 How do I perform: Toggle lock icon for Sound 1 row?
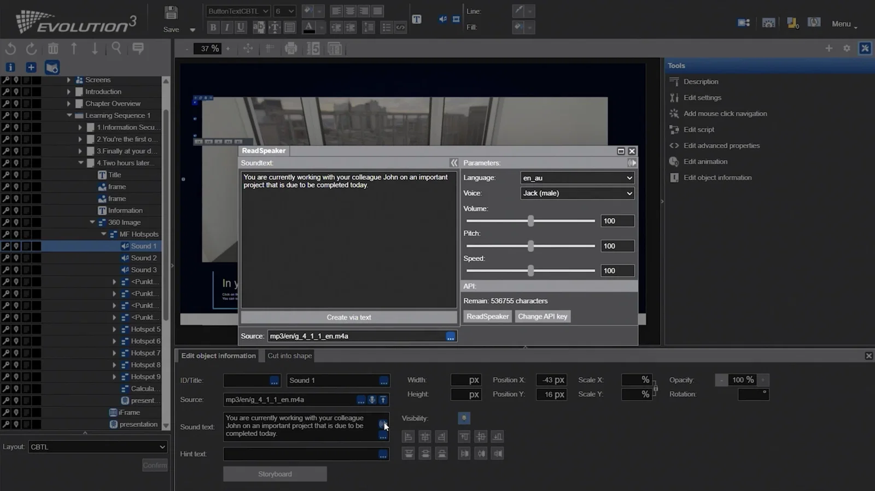tap(6, 246)
